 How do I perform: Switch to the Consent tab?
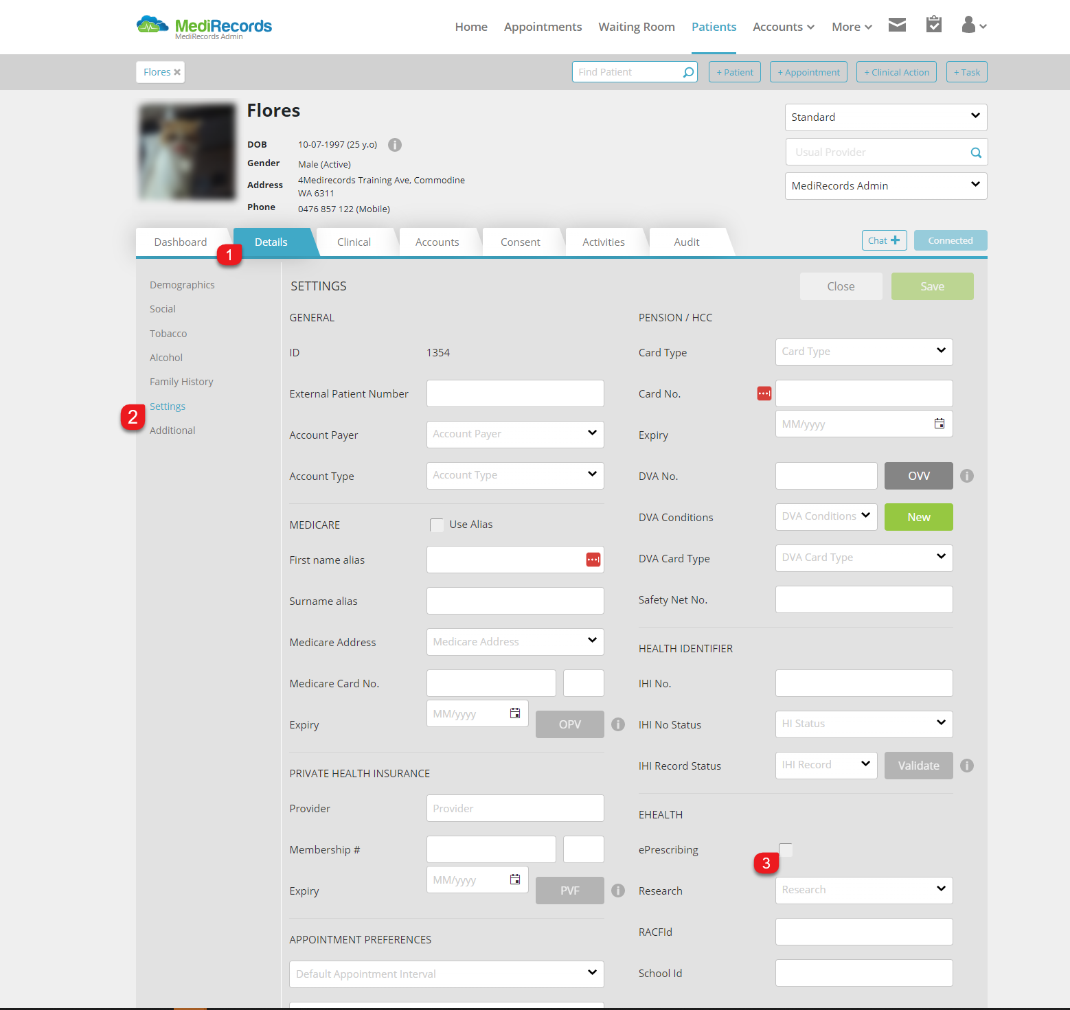(x=520, y=242)
